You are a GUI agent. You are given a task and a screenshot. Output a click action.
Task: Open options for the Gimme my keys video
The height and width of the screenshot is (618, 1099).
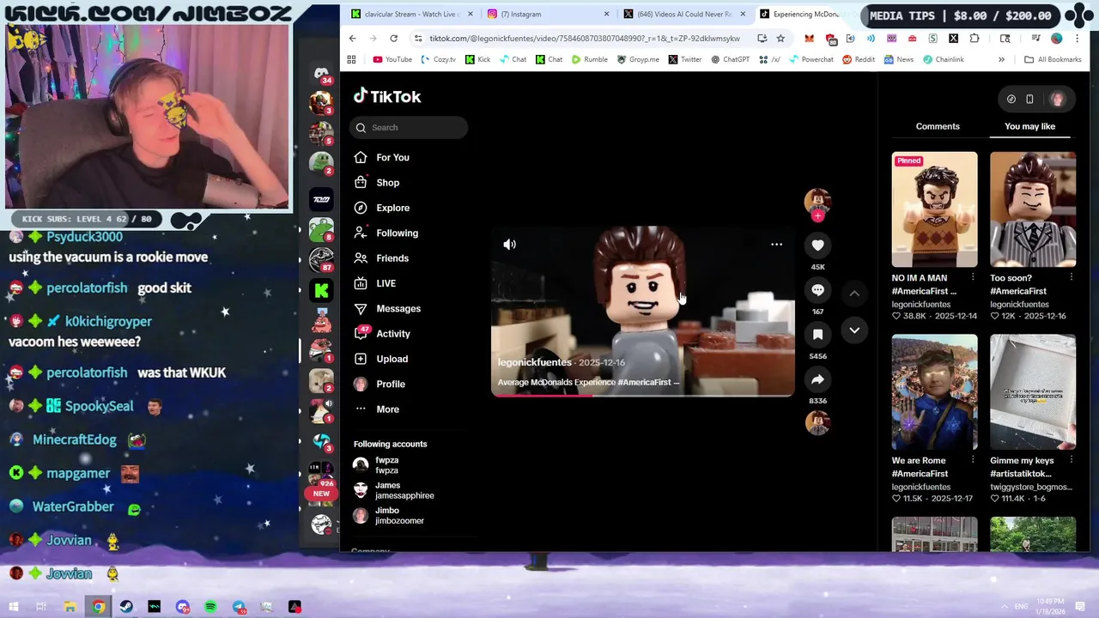pyautogui.click(x=1072, y=460)
